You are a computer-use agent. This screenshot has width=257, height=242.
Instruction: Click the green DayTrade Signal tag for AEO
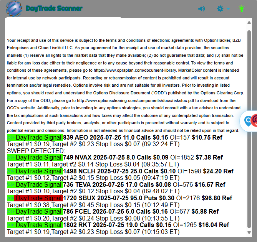[35, 137]
